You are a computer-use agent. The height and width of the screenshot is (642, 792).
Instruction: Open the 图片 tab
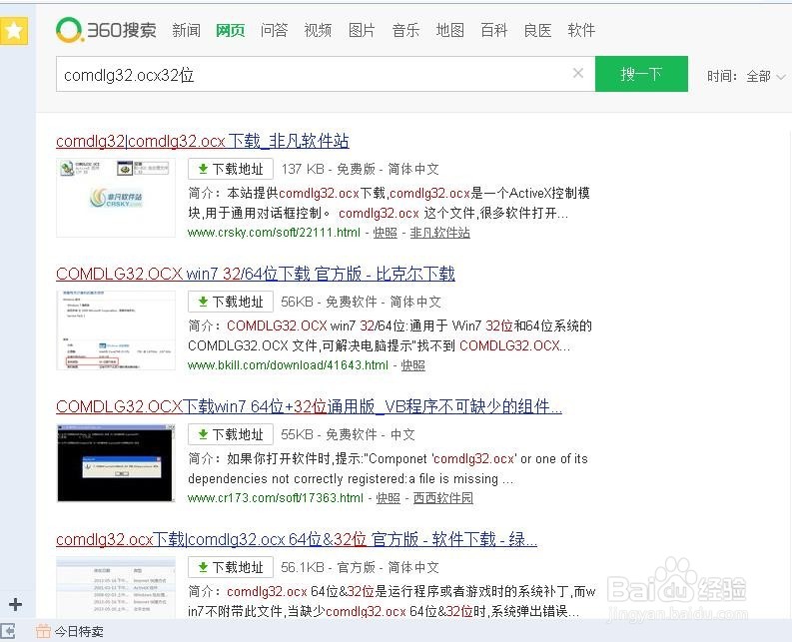(x=362, y=30)
